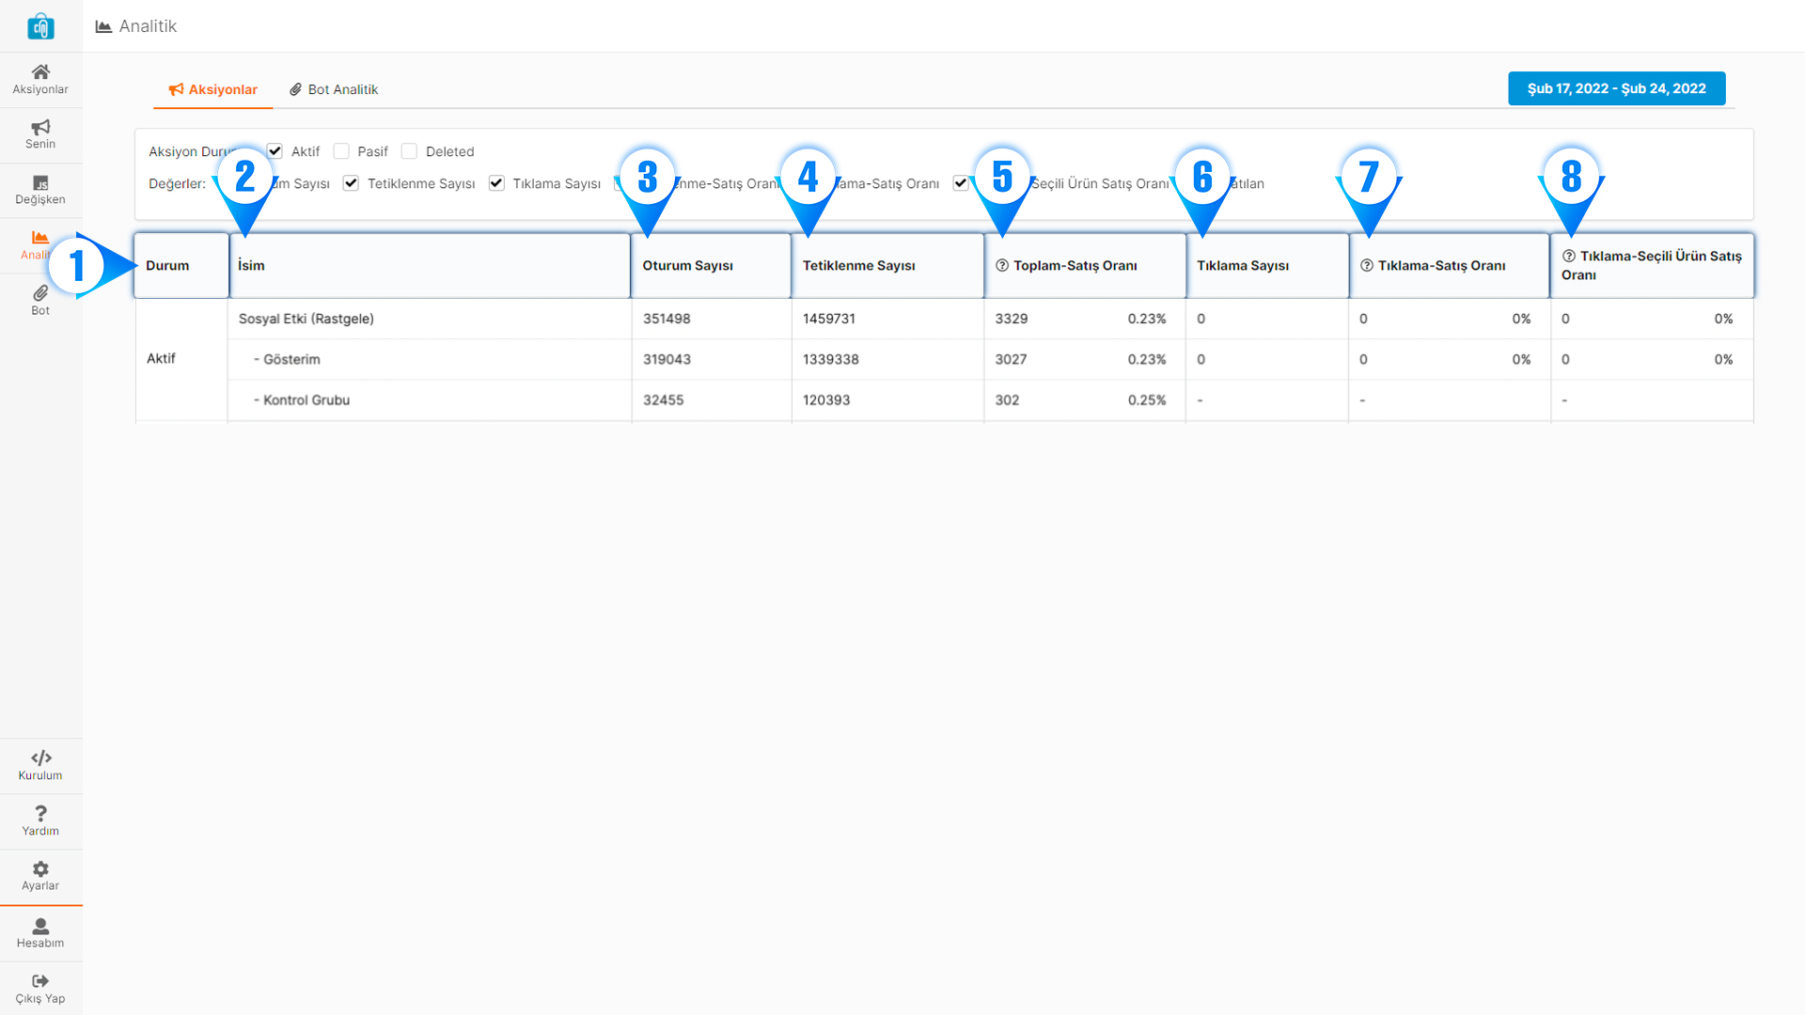
Task: Click the Oturum Sayısı column header
Action: tap(687, 266)
